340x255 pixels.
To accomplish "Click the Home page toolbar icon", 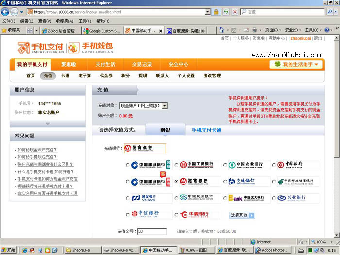I will (x=221, y=30).
